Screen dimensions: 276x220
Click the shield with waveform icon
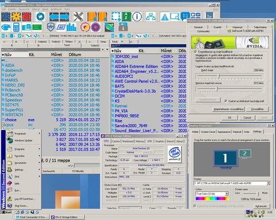pyautogui.click(x=51, y=27)
